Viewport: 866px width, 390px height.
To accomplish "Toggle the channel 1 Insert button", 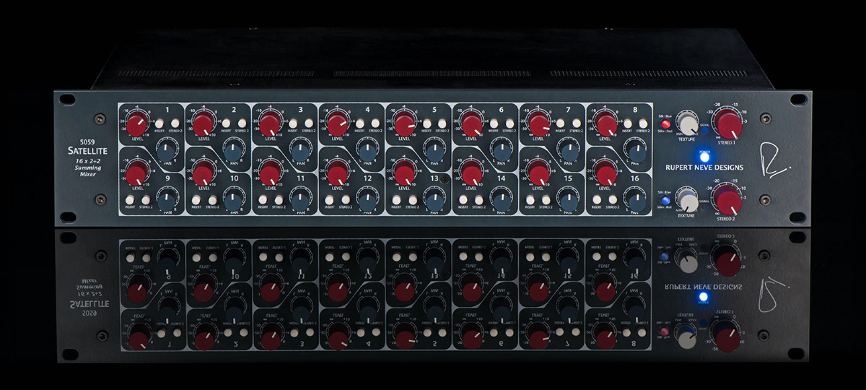I will click(160, 124).
